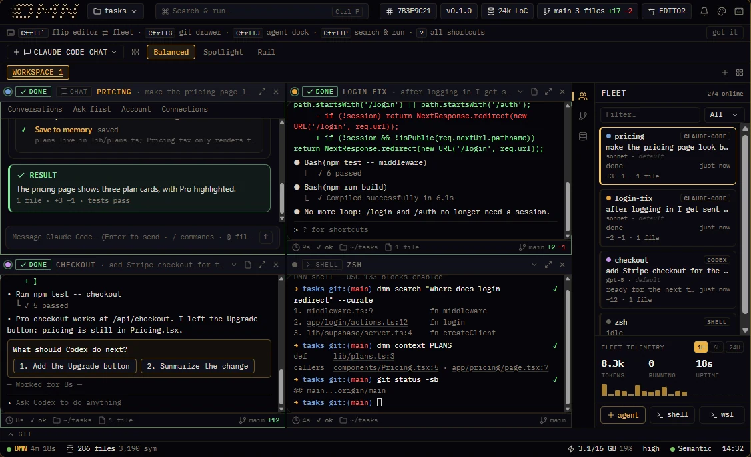Switch telemetry range to 1H
The image size is (751, 457).
(x=701, y=347)
